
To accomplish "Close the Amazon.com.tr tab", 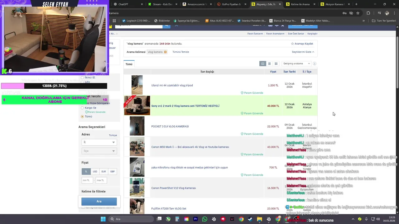I will pos(211,4).
